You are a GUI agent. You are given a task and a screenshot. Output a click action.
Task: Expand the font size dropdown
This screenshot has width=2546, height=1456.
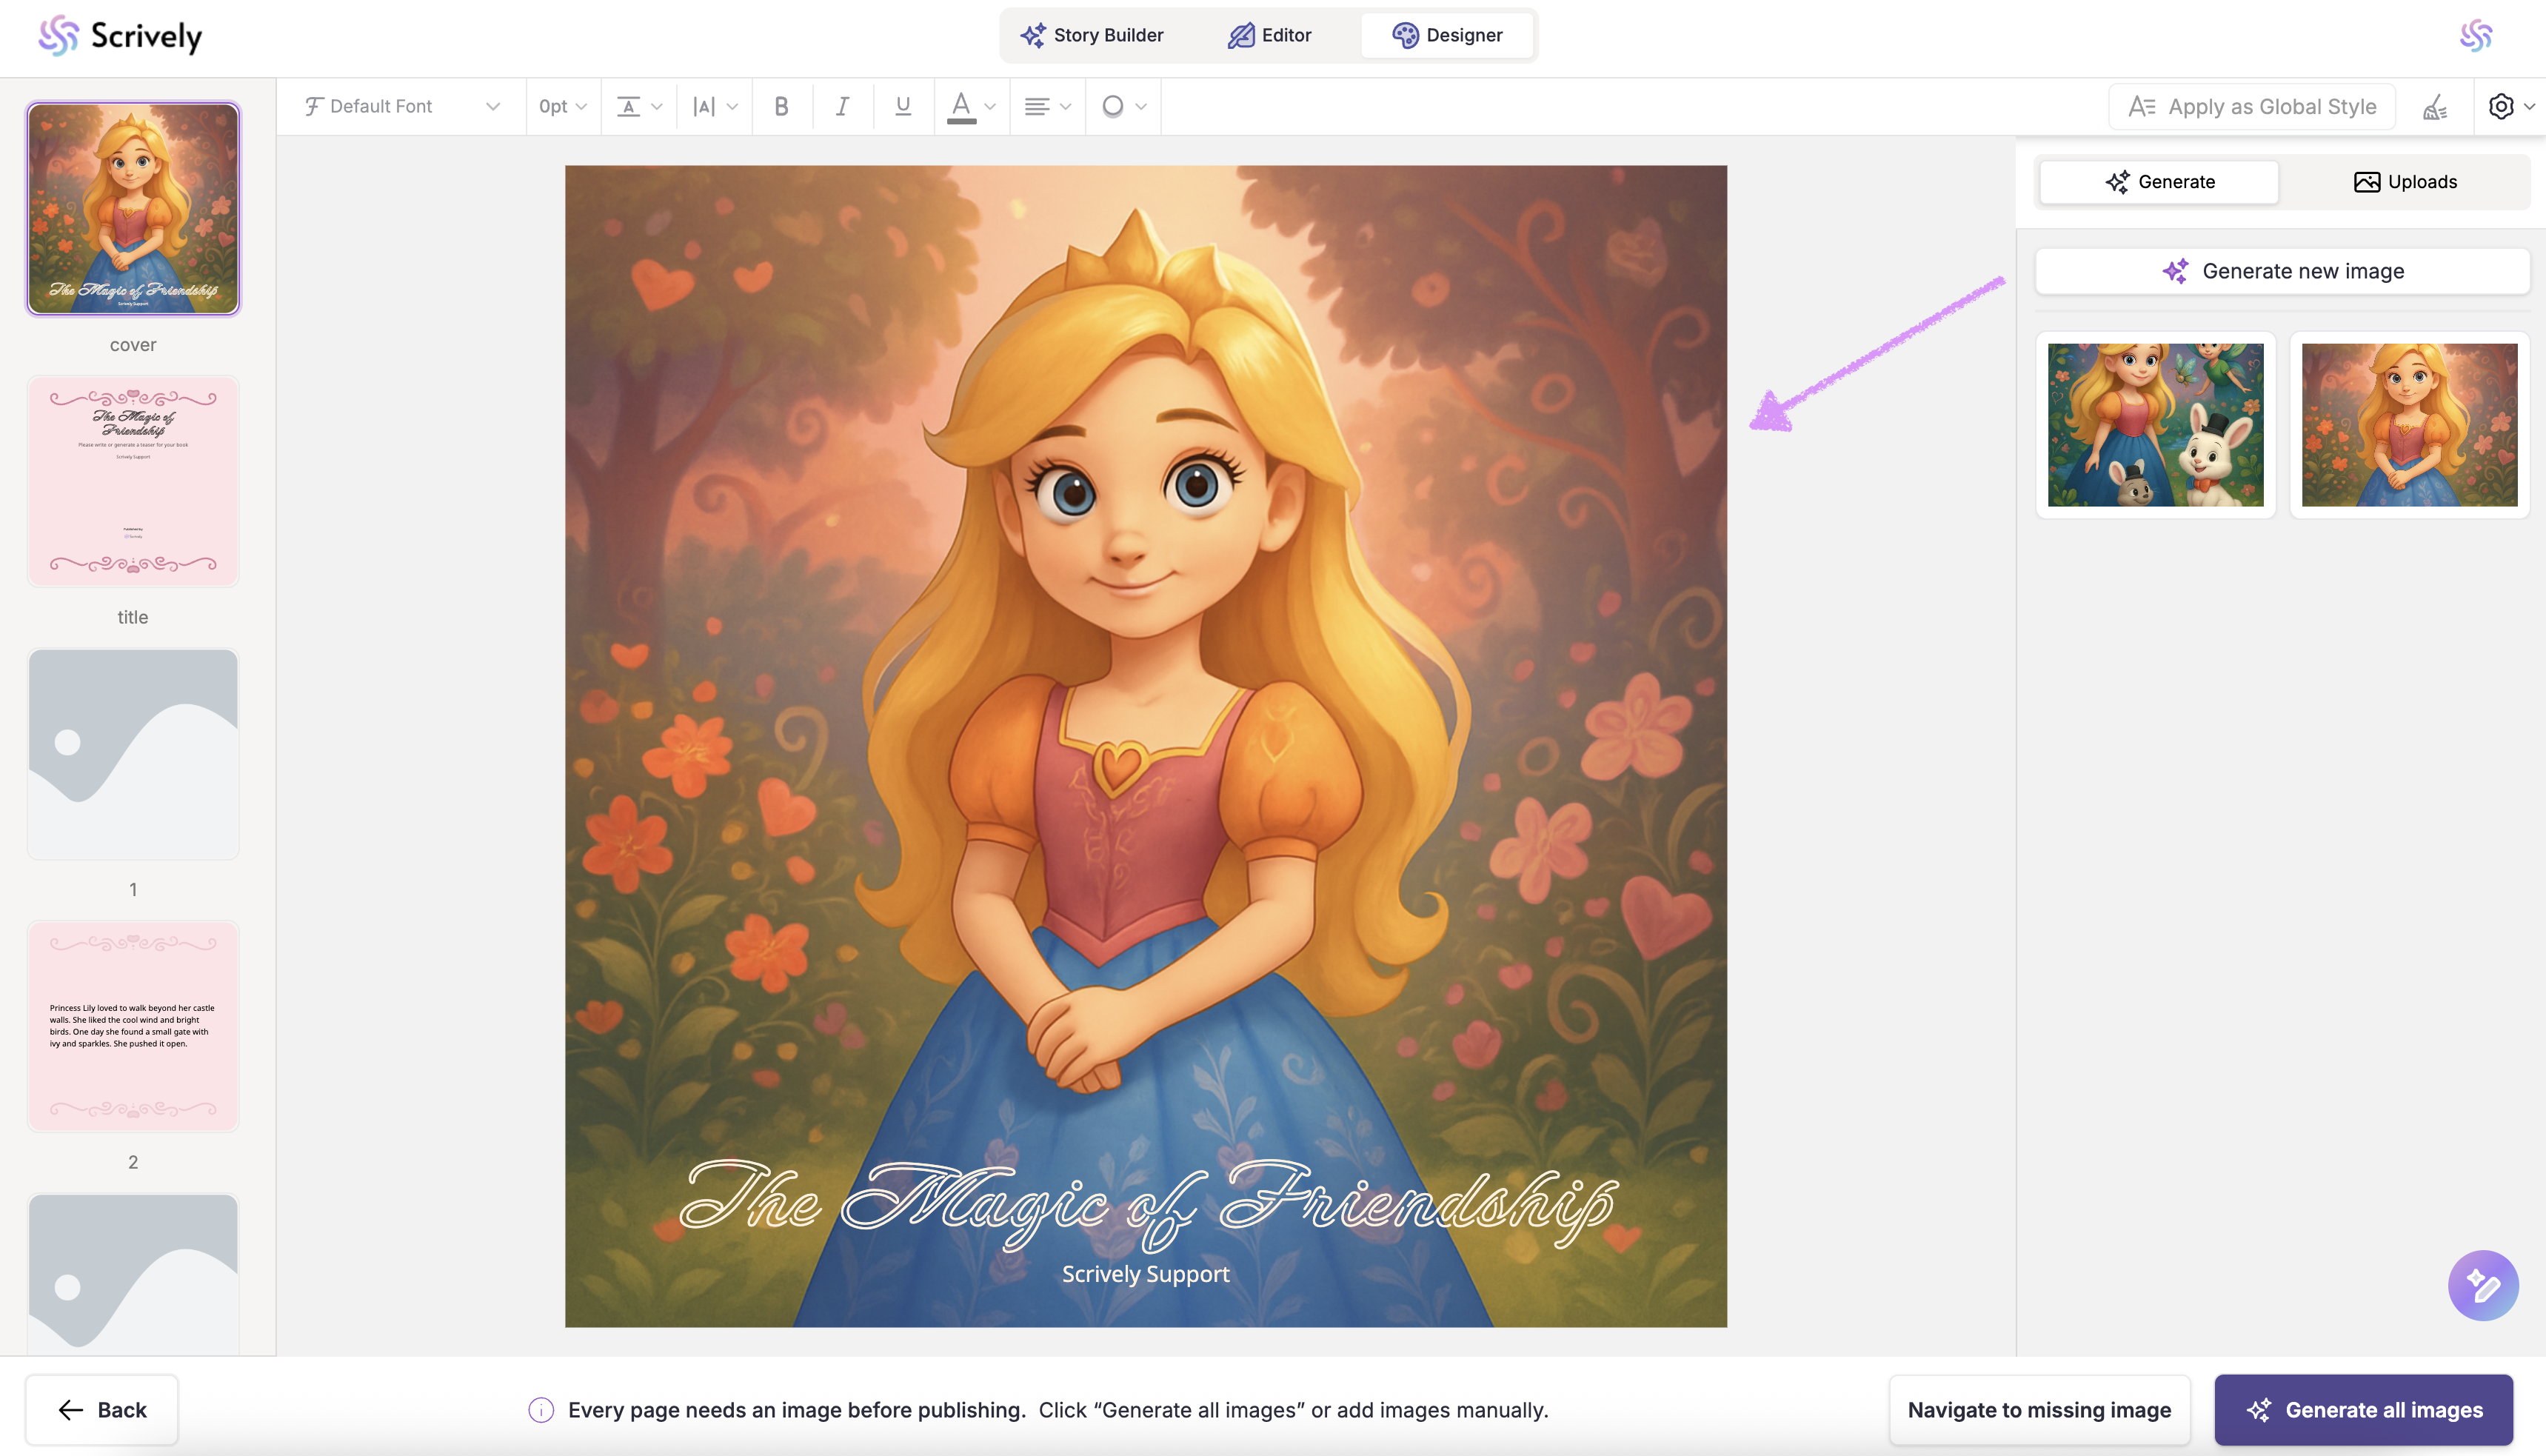pos(563,106)
